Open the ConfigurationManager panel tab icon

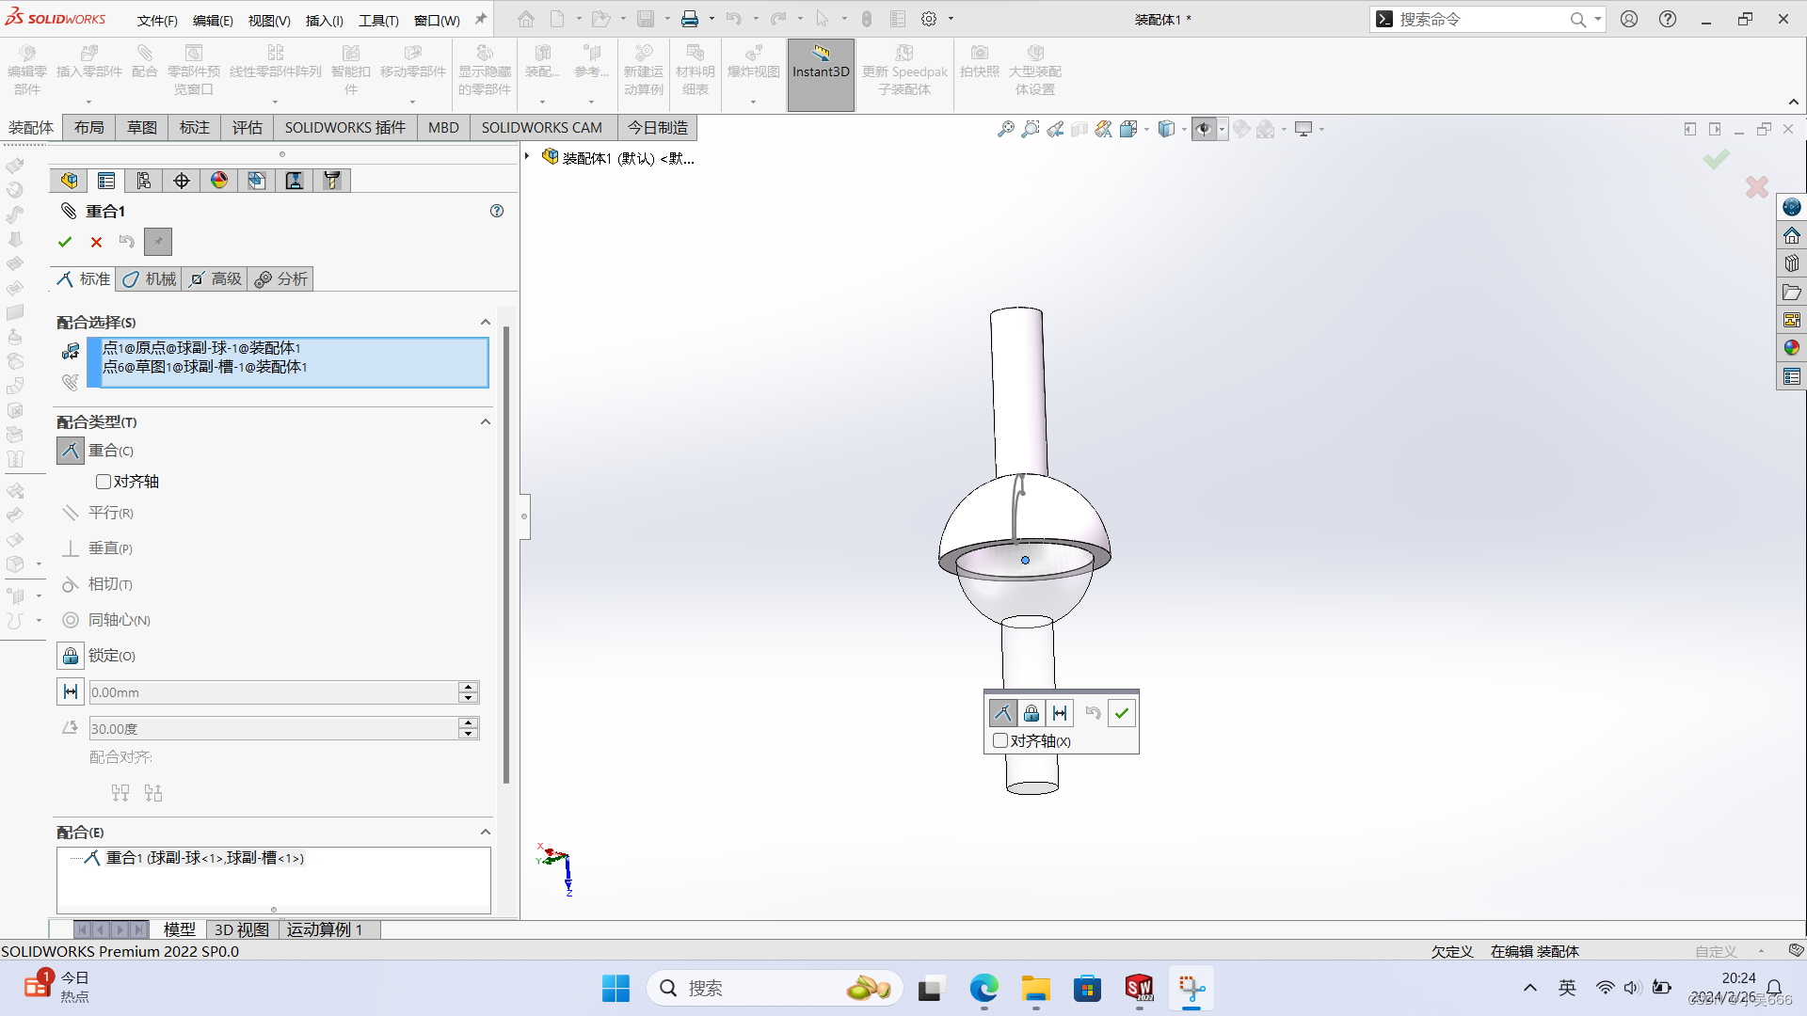(144, 181)
